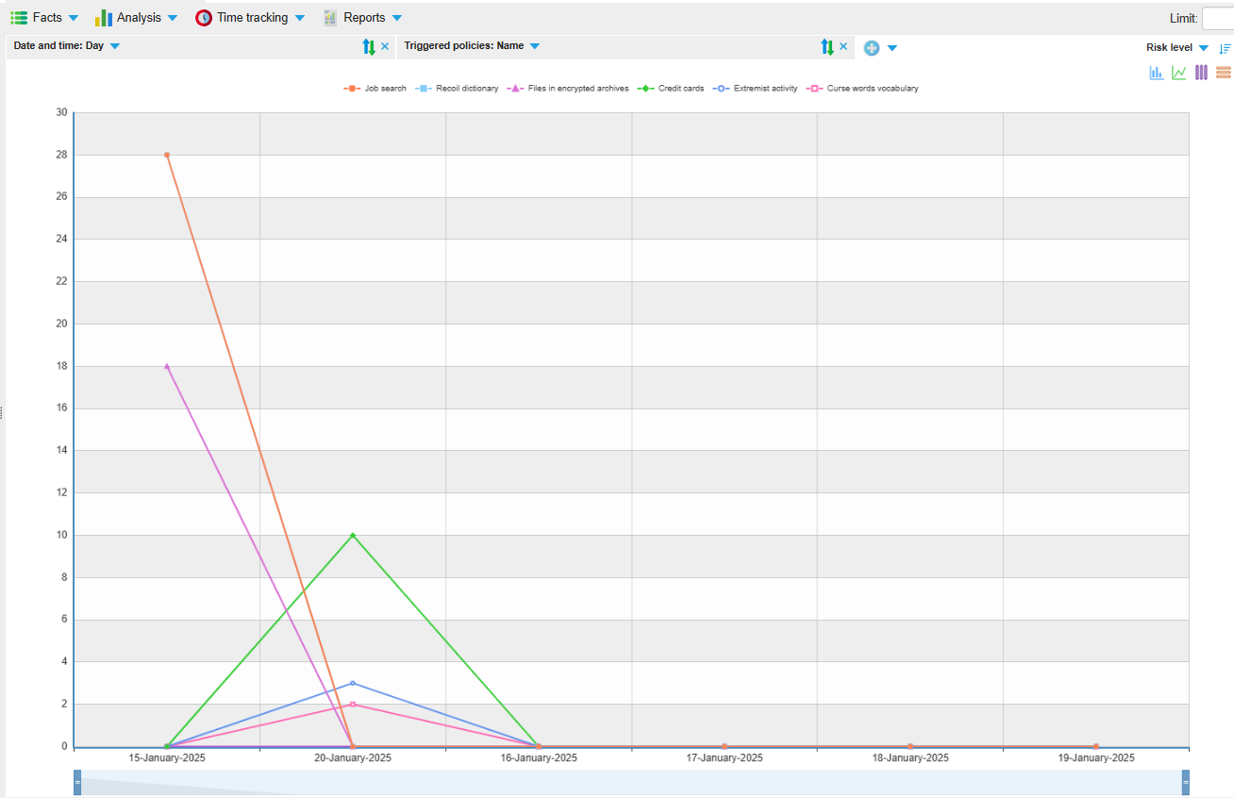Swap sort order on Date and time group
The image size is (1234, 798).
pyautogui.click(x=369, y=46)
